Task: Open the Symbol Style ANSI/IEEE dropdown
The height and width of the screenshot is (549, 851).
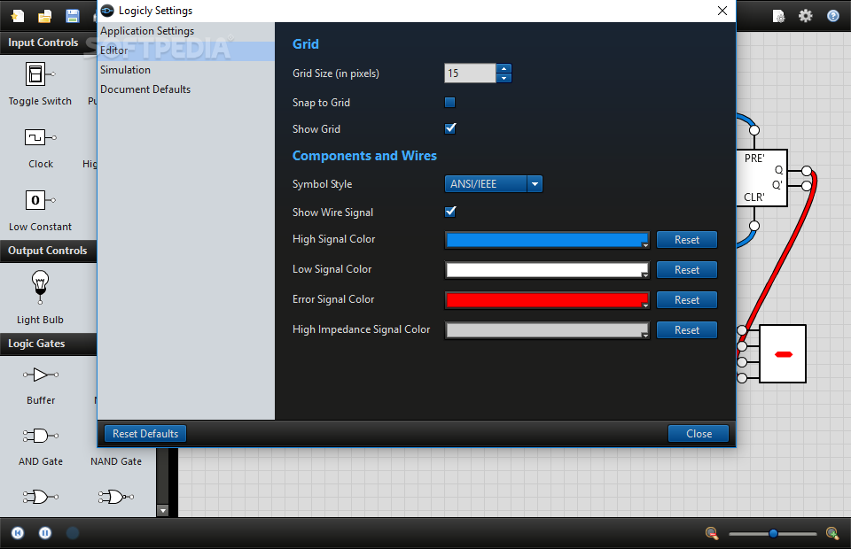Action: click(x=494, y=183)
